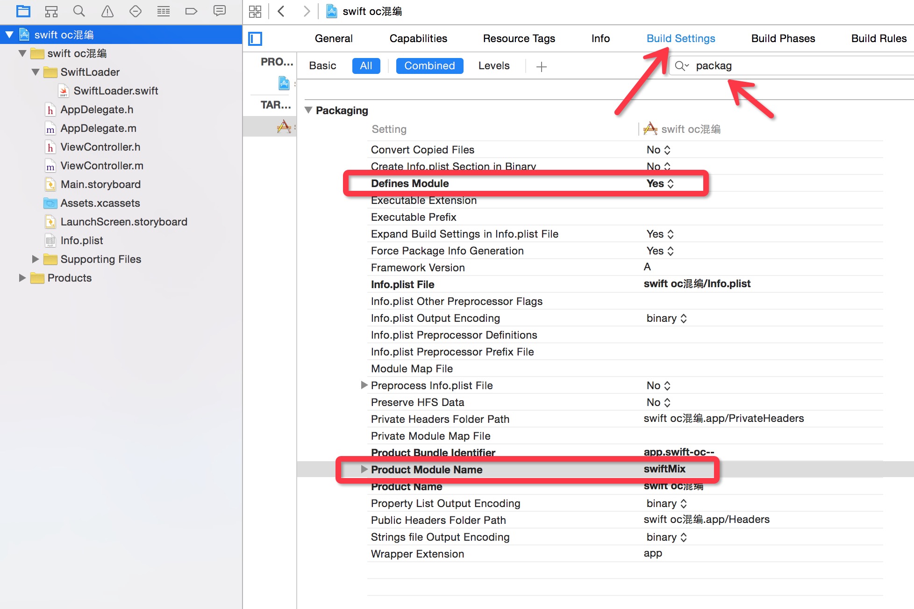914x609 pixels.
Task: Switch to the Build Phases tab
Action: click(x=783, y=38)
